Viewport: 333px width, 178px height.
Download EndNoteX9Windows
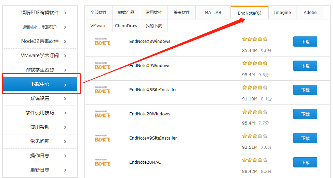click(305, 66)
